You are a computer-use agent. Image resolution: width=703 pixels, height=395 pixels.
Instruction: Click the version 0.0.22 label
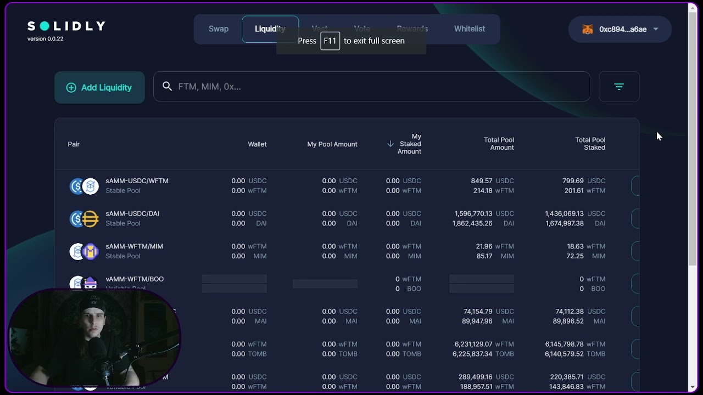46,39
